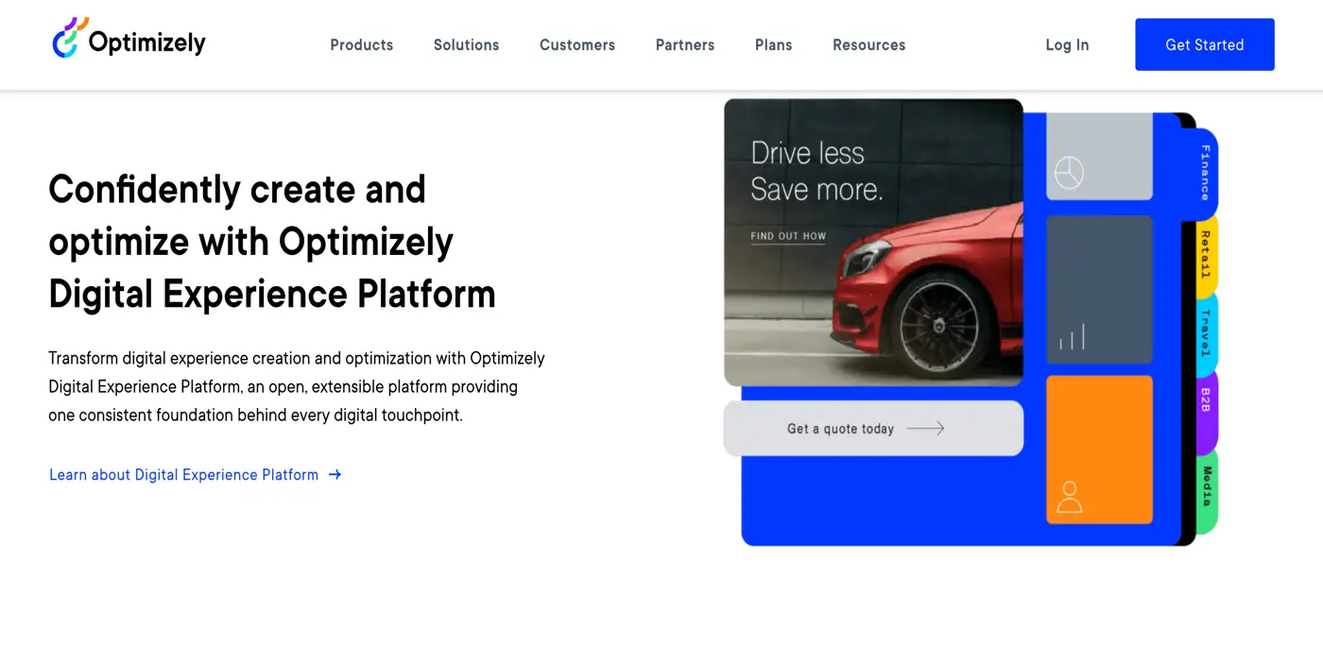Viewport: 1323px width, 661px height.
Task: Click arrow after Learn about Digital Experience Platform
Action: [x=335, y=475]
